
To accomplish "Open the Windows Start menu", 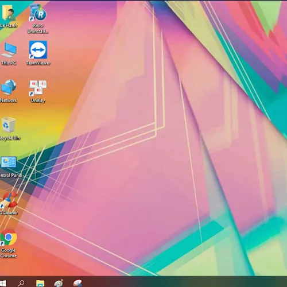I will pos(3,283).
